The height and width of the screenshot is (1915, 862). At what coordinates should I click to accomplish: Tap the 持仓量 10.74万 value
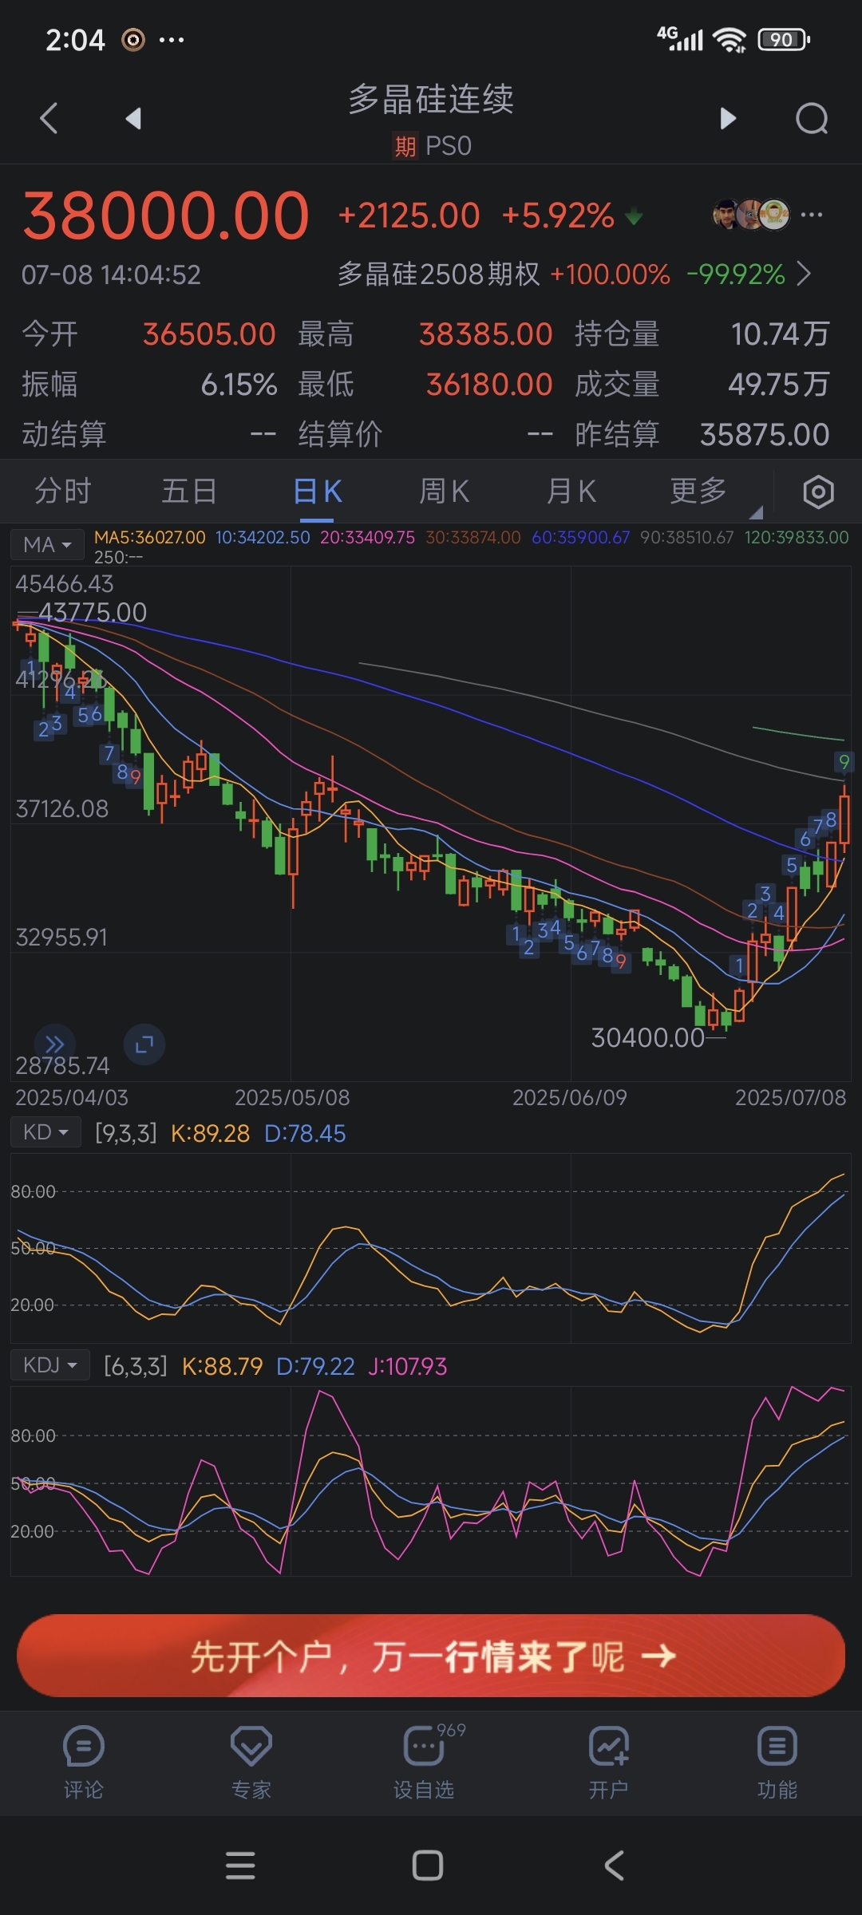point(780,334)
